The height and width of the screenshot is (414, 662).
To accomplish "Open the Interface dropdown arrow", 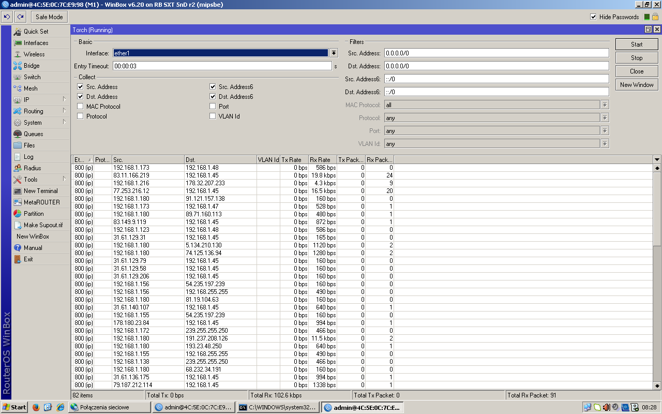I will [x=334, y=53].
